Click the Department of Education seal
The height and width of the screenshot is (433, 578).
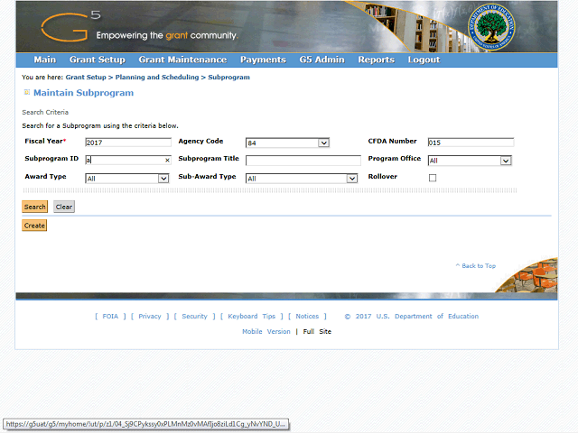click(492, 27)
